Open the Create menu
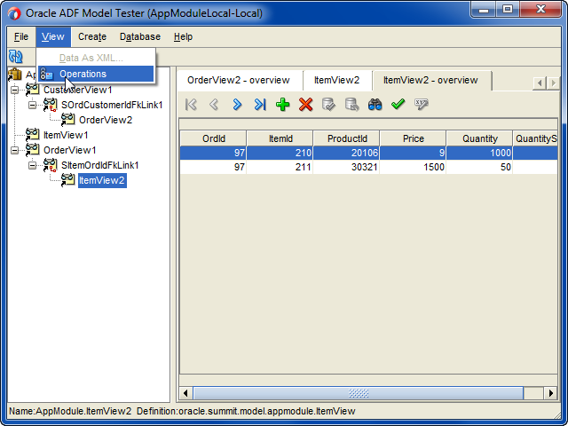Image resolution: width=568 pixels, height=426 pixels. 92,36
